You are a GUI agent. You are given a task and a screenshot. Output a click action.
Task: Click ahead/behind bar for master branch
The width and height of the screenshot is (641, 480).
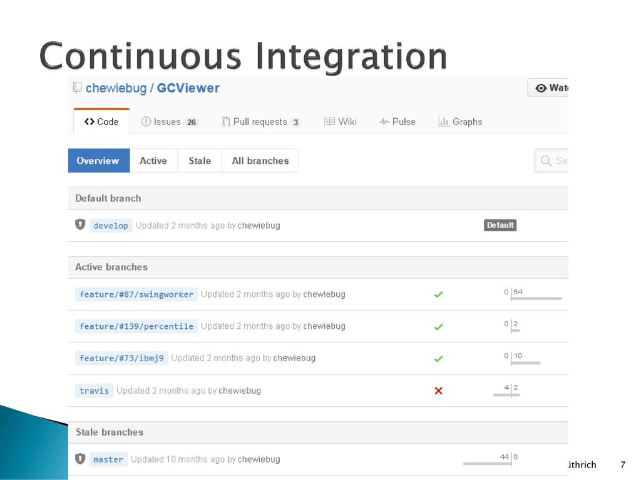pyautogui.click(x=491, y=459)
